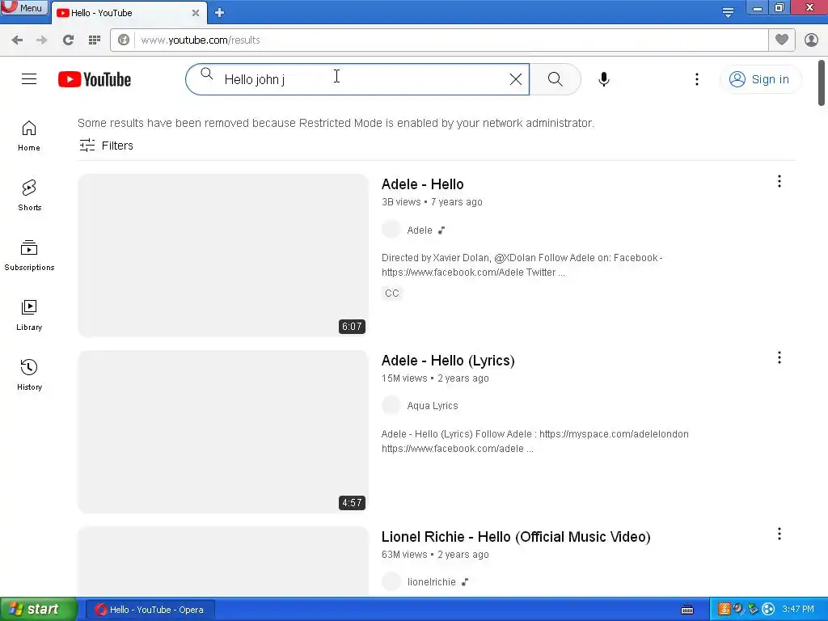The height and width of the screenshot is (621, 828).
Task: Open Adele - Hello video thumbnail
Action: [x=223, y=256]
